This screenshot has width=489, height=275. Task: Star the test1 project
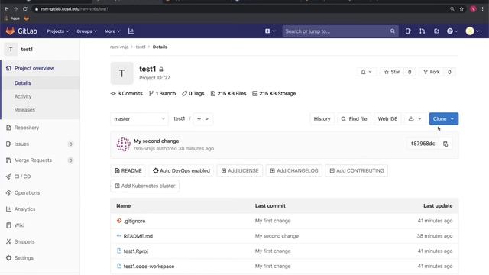pos(392,72)
